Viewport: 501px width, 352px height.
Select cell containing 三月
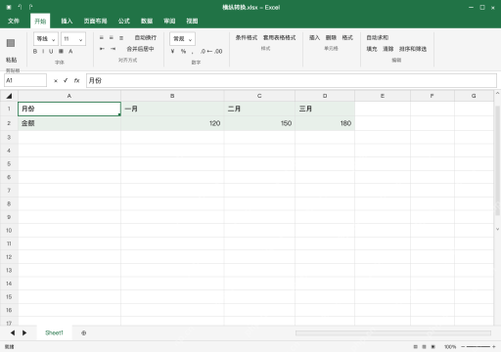click(x=325, y=109)
